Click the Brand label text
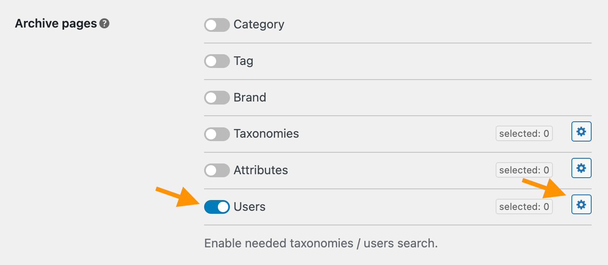The image size is (608, 265). (x=250, y=98)
